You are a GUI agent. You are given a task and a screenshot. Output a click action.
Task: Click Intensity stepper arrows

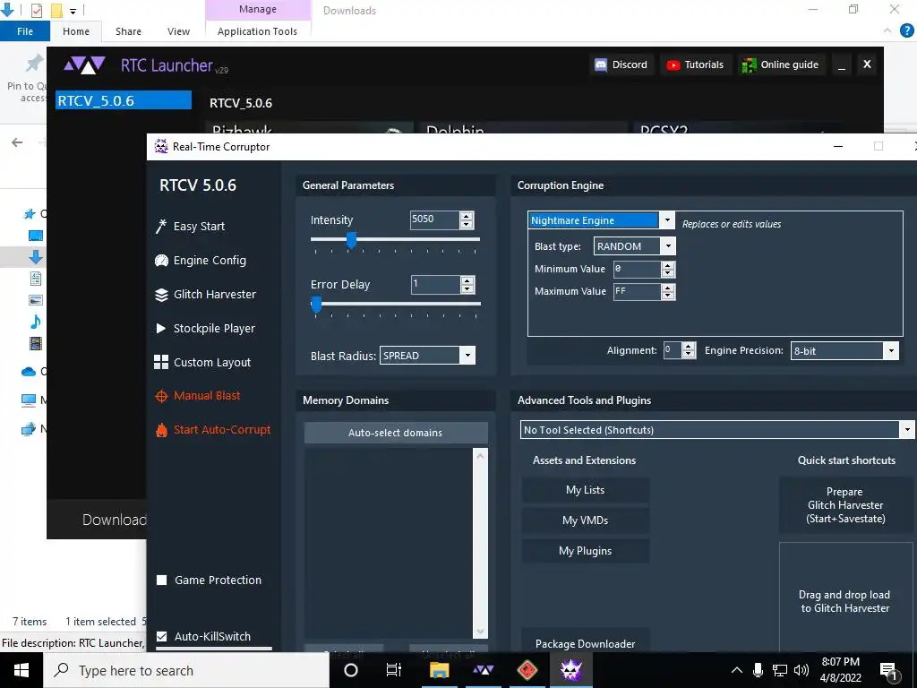tap(466, 220)
